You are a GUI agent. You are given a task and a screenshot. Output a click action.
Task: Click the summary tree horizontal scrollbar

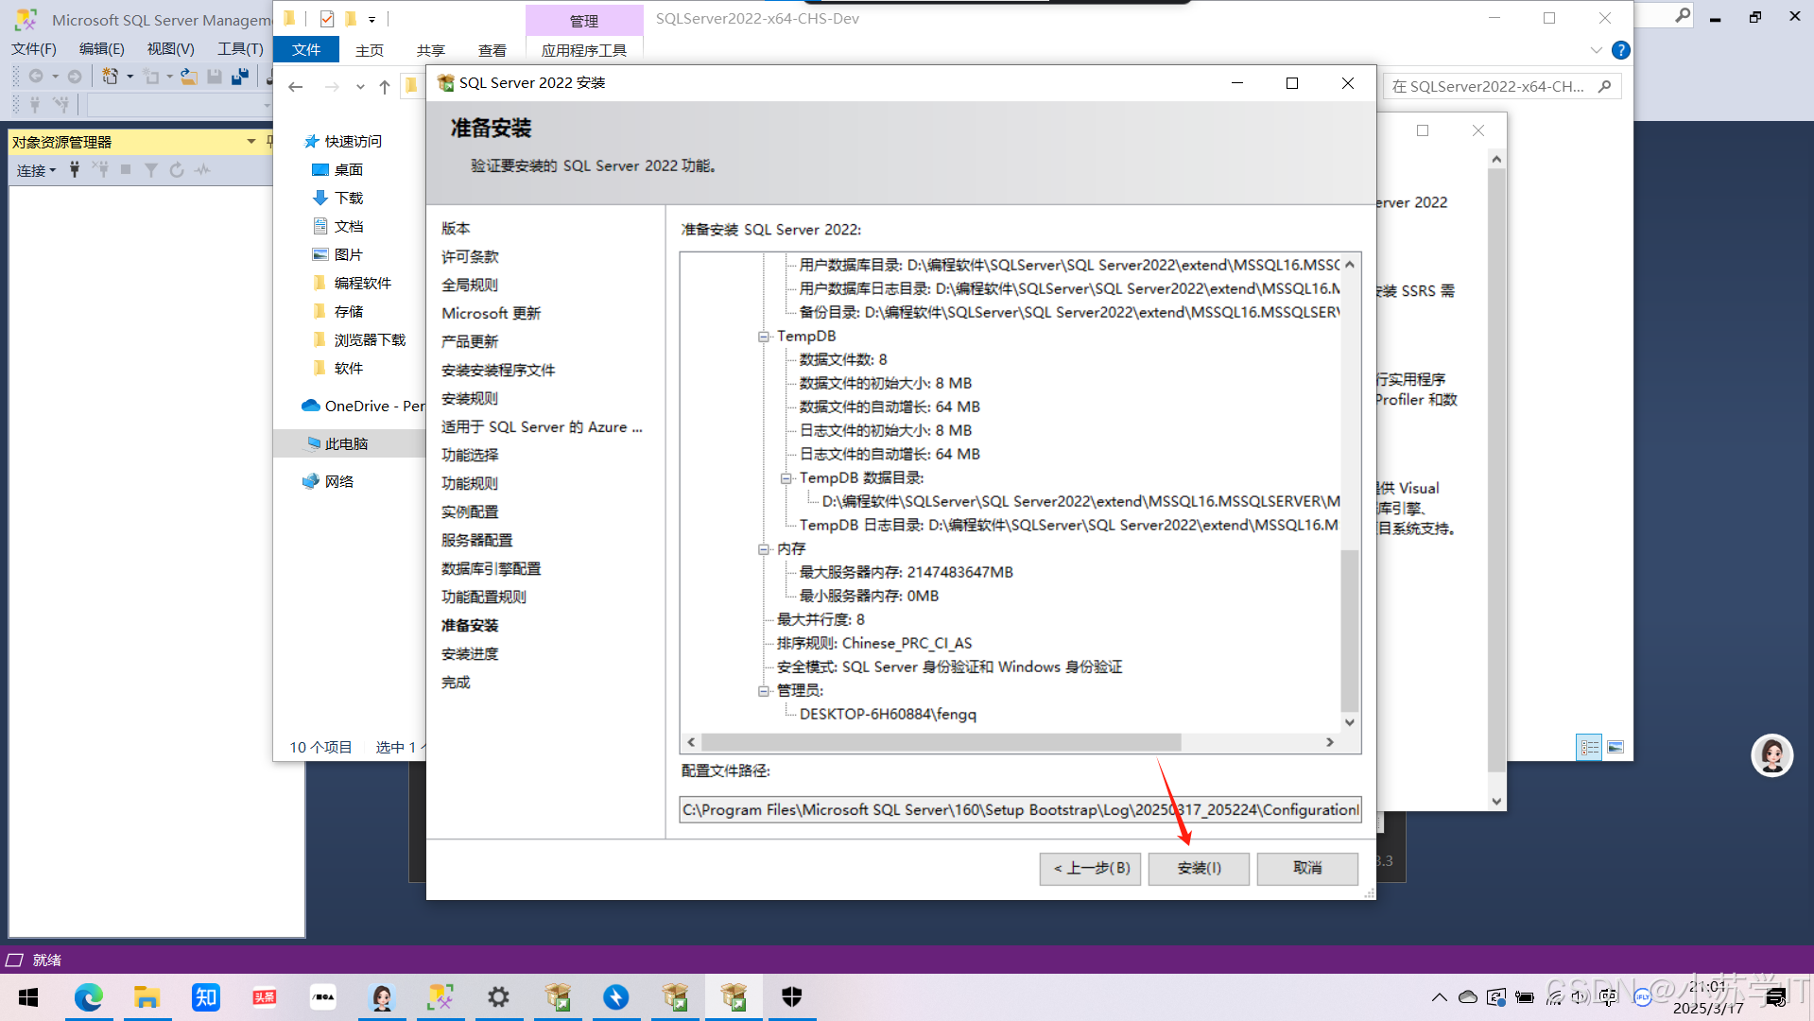coord(941,742)
